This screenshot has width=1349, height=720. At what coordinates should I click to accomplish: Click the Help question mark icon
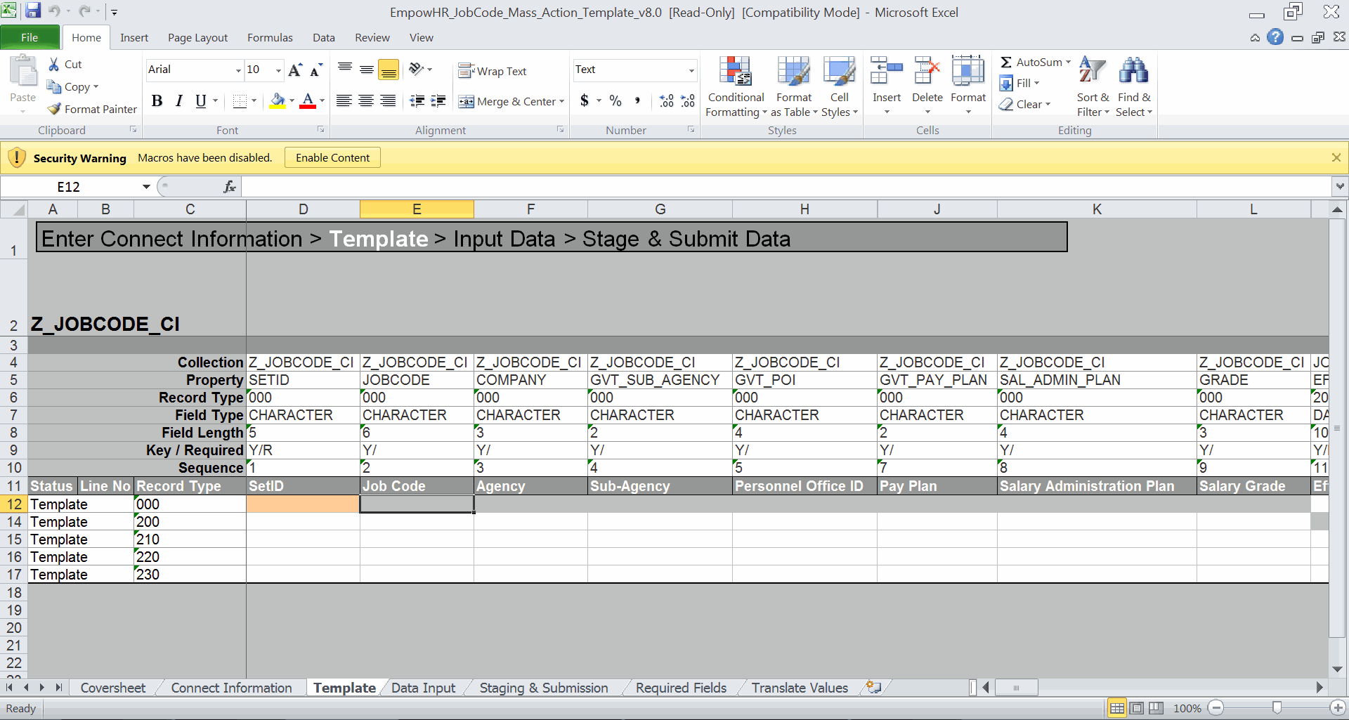pyautogui.click(x=1275, y=37)
